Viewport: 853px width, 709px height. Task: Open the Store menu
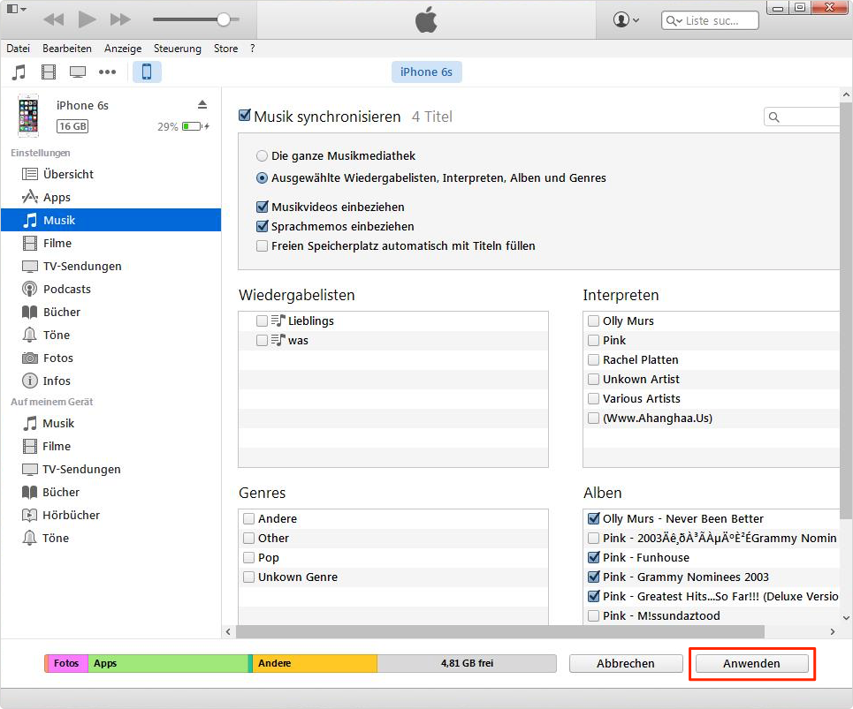tap(225, 49)
